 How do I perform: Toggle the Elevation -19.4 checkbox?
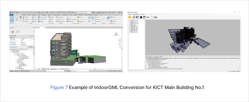tap(131, 24)
